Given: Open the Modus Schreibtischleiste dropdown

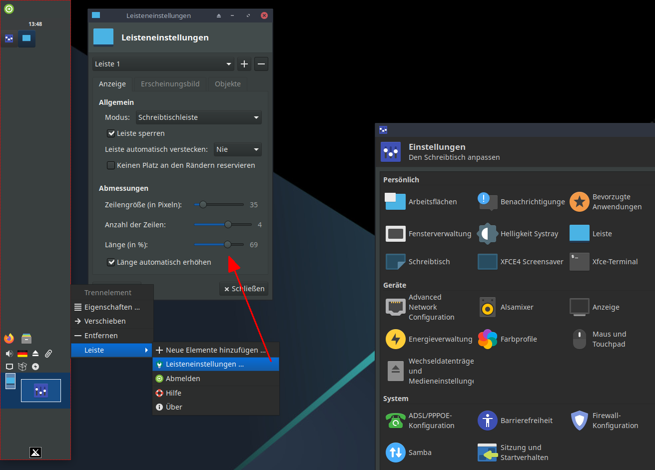Looking at the screenshot, I should pos(199,118).
